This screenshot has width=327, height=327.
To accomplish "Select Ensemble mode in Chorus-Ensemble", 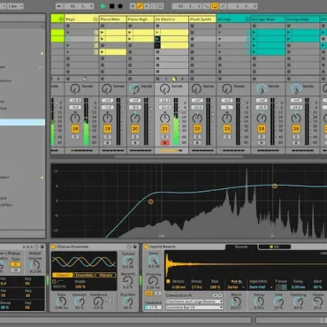I will point(84,275).
